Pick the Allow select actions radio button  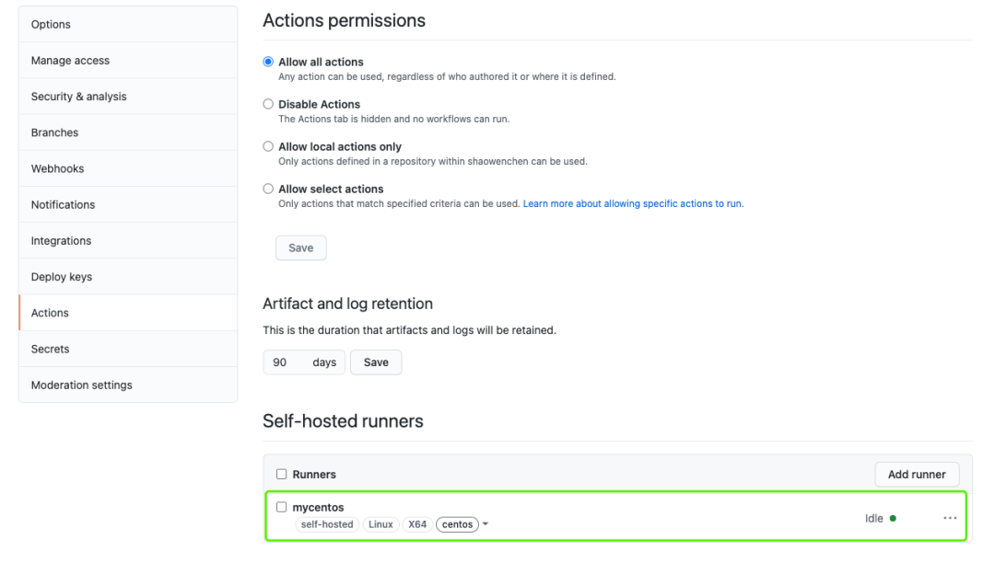268,189
